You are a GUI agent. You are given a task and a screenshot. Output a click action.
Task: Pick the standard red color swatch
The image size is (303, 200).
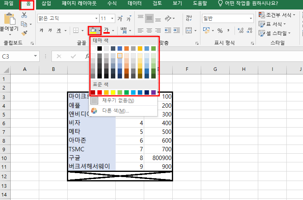(x=99, y=92)
